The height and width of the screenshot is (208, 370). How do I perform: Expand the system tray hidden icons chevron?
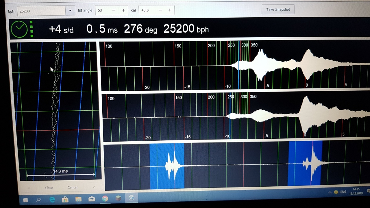pos(330,192)
